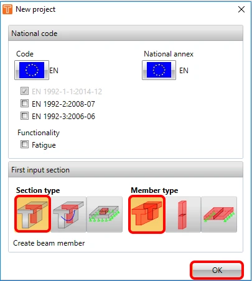
Task: Tick the EN 1992-3:2006-06 checkbox
Action: (24, 115)
